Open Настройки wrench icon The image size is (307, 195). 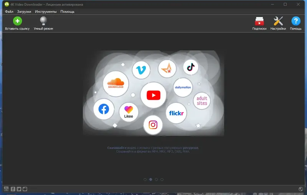click(278, 23)
